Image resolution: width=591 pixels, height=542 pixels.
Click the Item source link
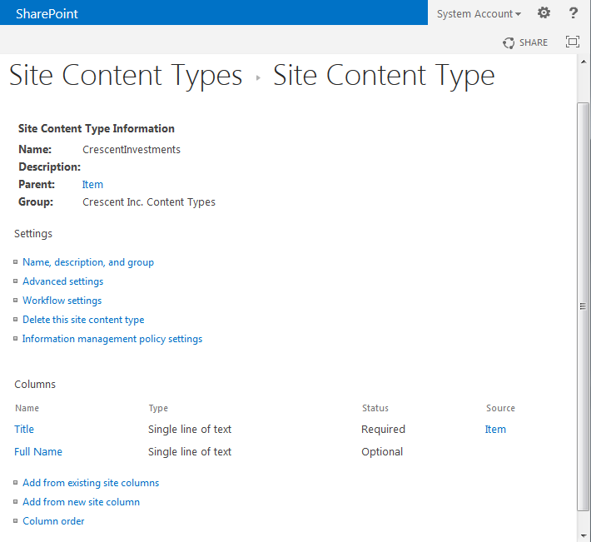pos(495,430)
